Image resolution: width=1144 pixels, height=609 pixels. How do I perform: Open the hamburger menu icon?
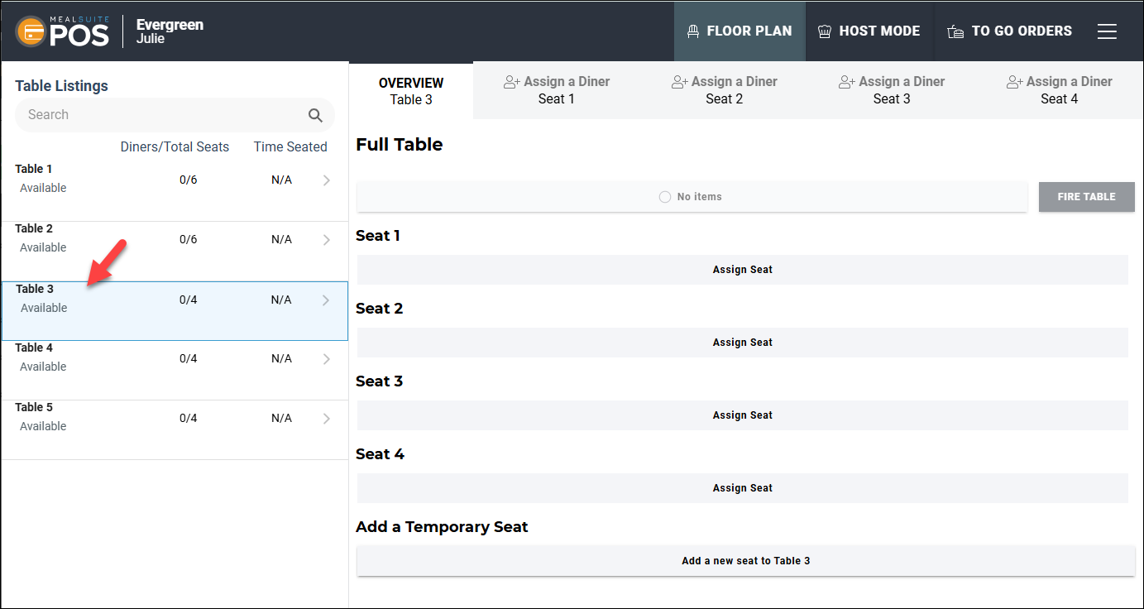1107,31
